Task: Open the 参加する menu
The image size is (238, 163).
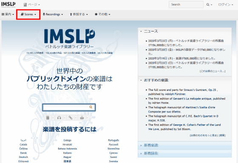Action: point(79,14)
